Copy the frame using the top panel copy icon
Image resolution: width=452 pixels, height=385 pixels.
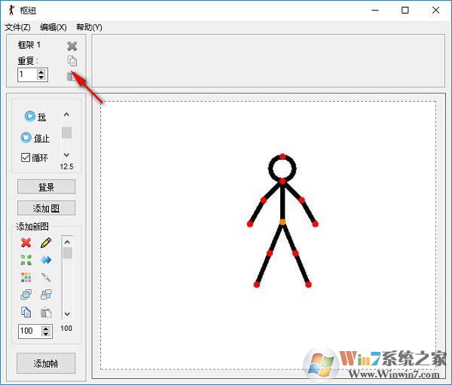pos(72,61)
